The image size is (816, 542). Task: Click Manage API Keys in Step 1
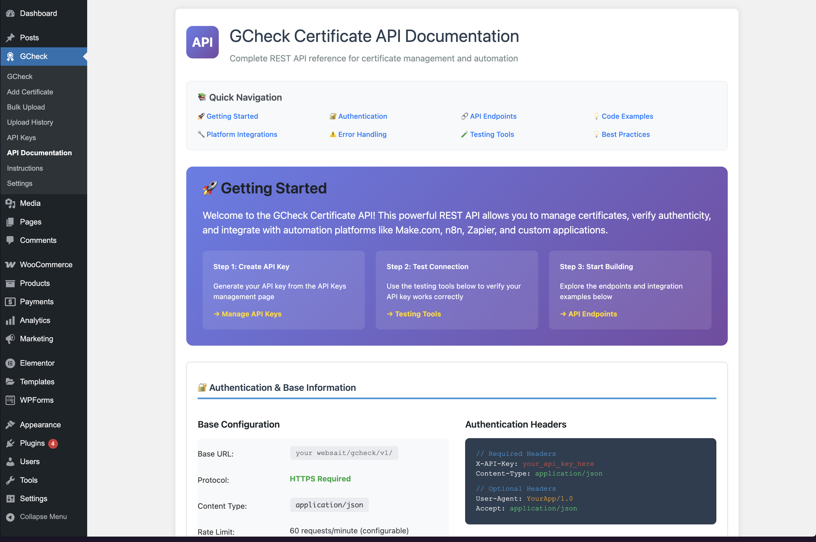pos(251,314)
